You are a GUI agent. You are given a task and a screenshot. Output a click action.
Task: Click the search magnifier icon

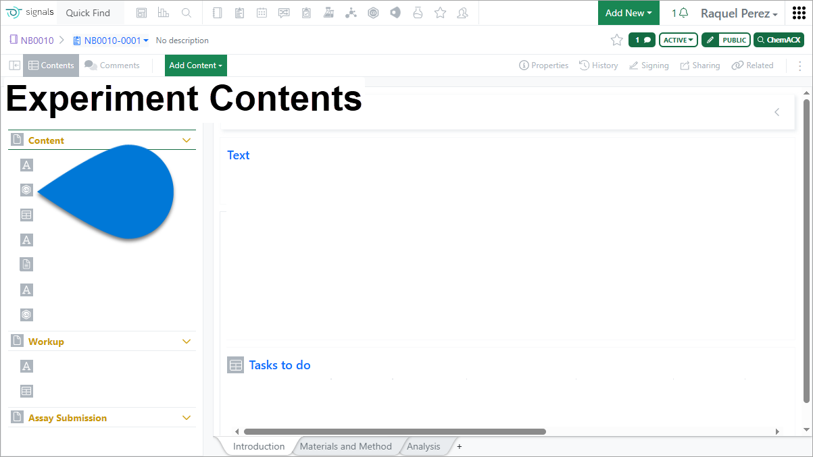pyautogui.click(x=187, y=13)
